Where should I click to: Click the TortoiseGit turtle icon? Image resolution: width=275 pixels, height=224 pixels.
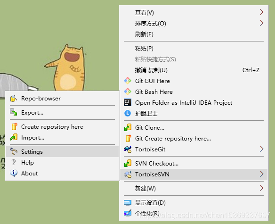click(128, 149)
